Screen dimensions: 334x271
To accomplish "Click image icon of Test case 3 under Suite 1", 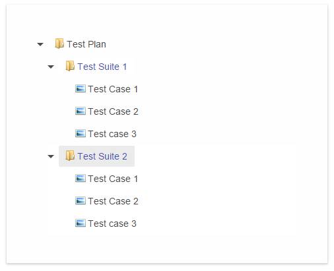I will (x=81, y=133).
